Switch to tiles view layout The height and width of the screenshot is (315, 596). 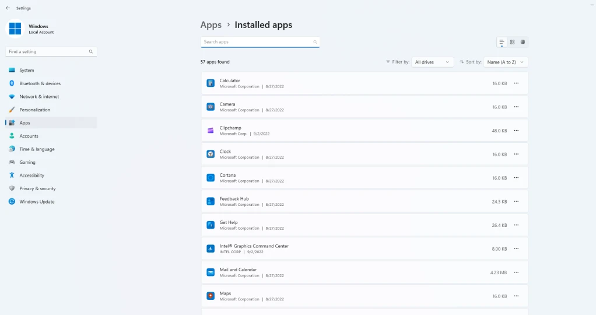(523, 42)
